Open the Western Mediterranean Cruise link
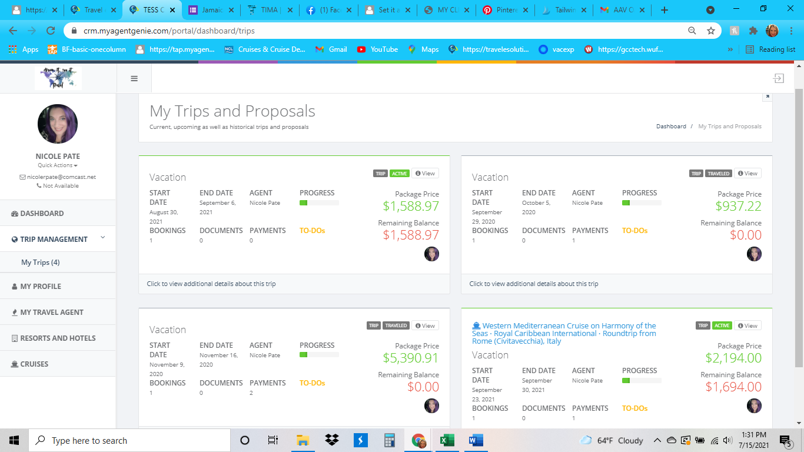Screen dimensions: 804x452 click(564, 333)
